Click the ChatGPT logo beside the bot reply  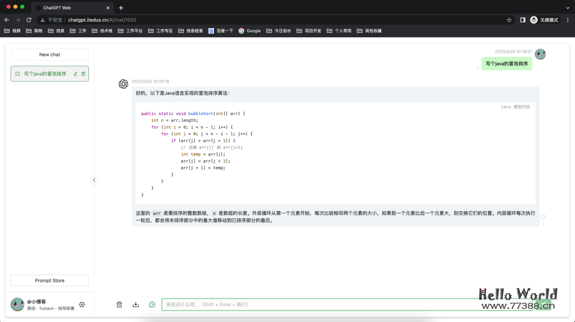tap(124, 84)
